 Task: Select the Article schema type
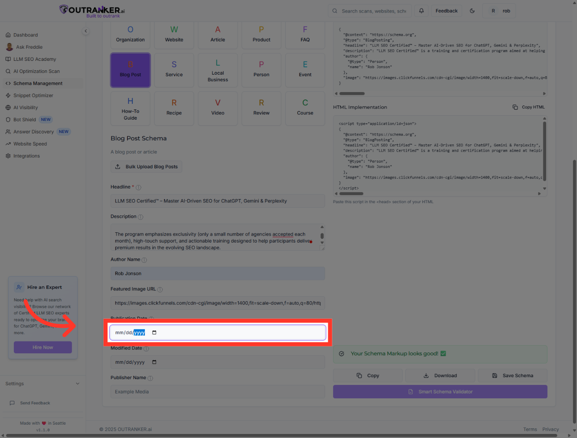(x=218, y=35)
